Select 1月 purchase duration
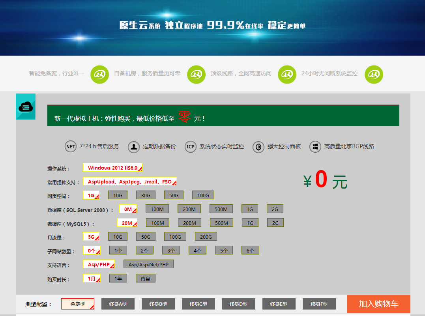 click(x=92, y=279)
